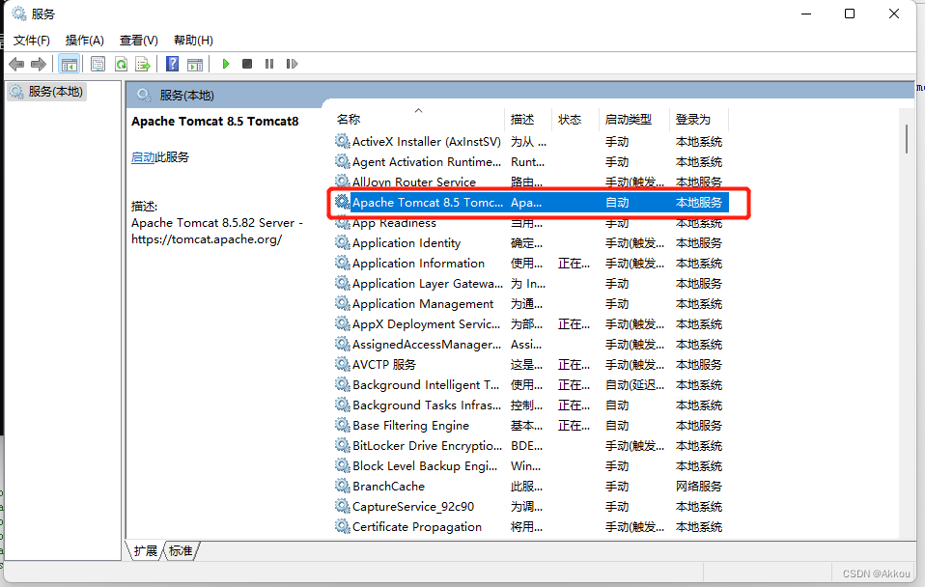Navigate back with the back arrow
Image resolution: width=925 pixels, height=587 pixels.
pyautogui.click(x=16, y=64)
